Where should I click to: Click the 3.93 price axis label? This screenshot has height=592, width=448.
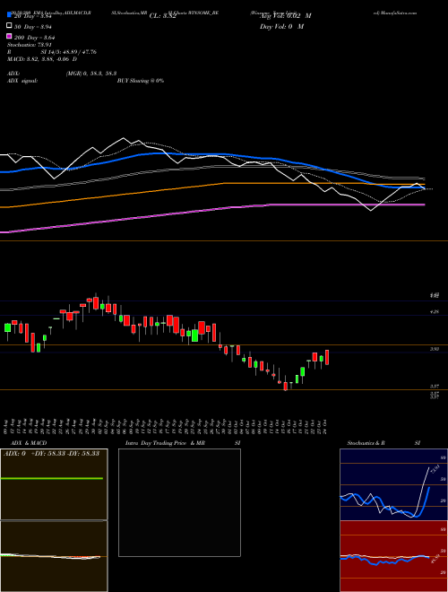click(x=435, y=349)
